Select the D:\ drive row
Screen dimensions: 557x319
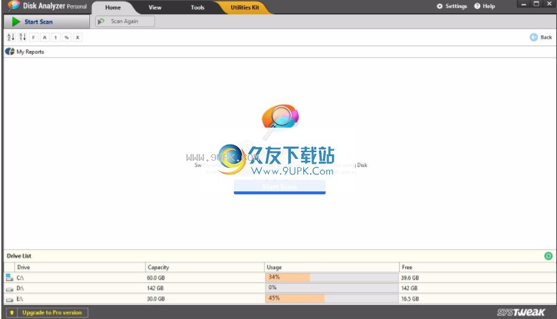pos(280,288)
